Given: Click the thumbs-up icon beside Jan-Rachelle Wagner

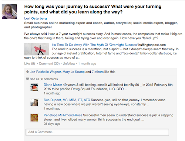Looking at the screenshot, I should [27, 72].
